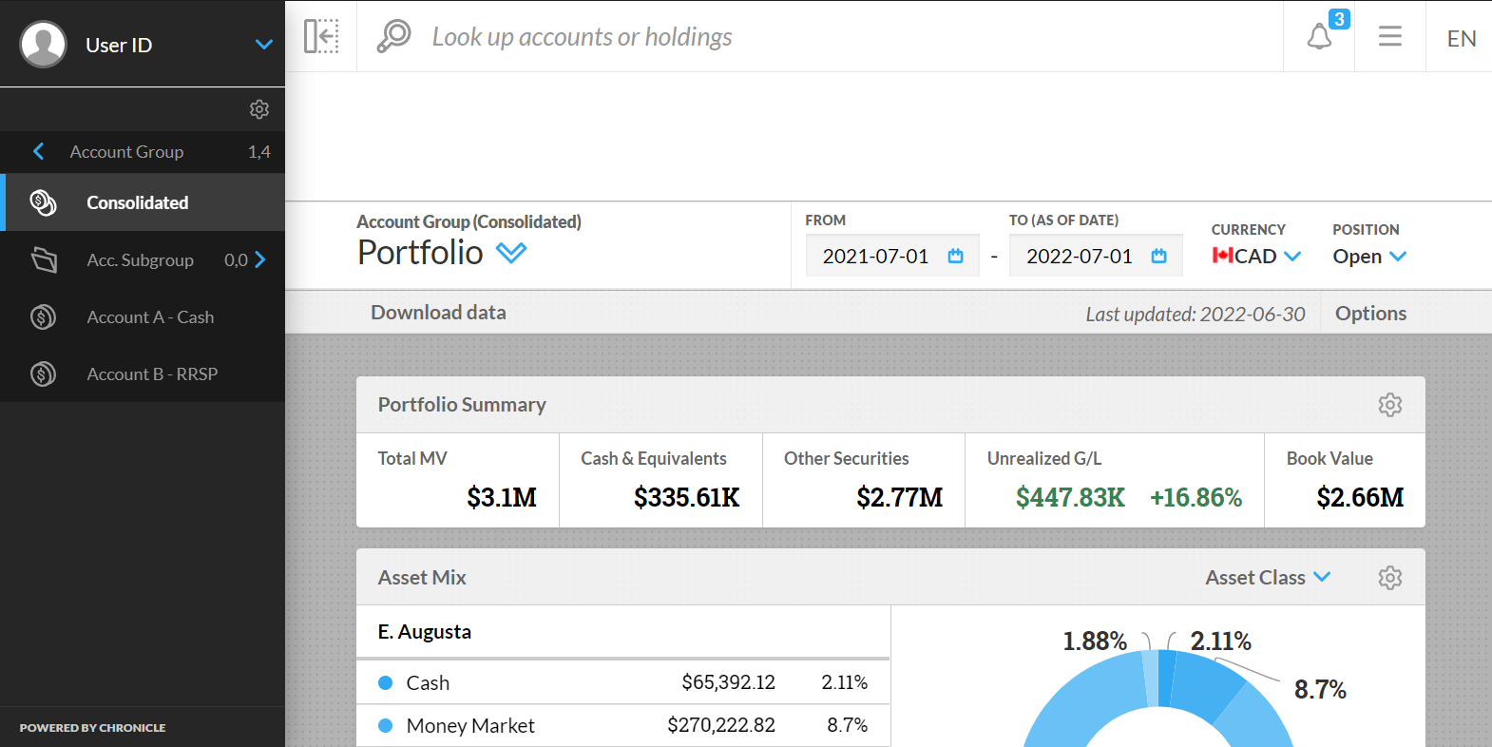Screen dimensions: 1492x747
Task: Click the Options button
Action: (1370, 314)
